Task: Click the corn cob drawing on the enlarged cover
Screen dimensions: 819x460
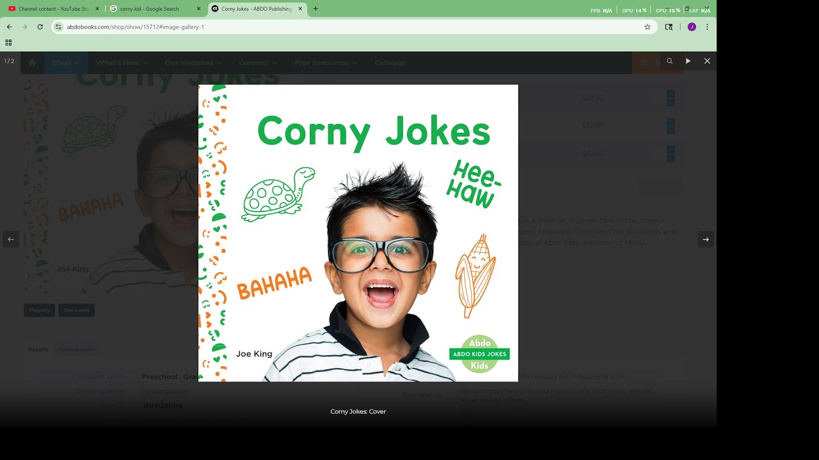Action: click(x=475, y=275)
